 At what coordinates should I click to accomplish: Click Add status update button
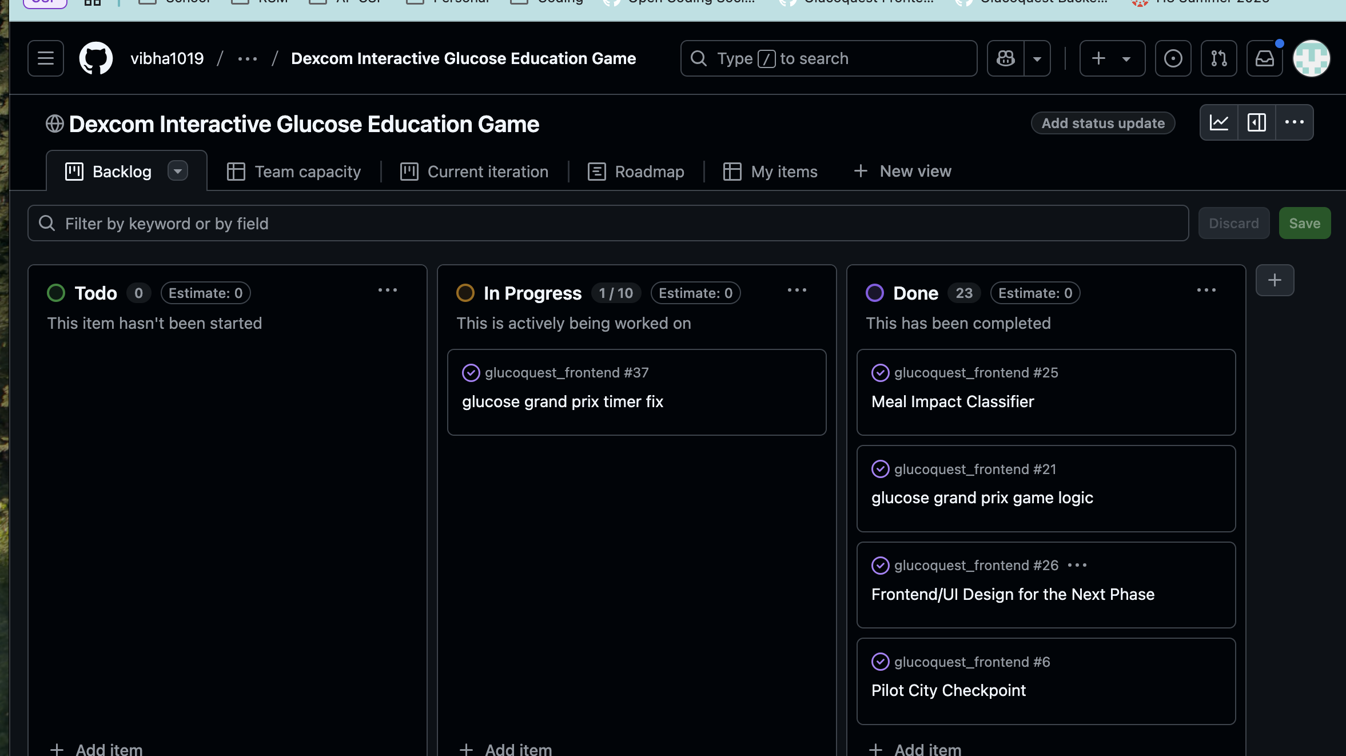(x=1103, y=123)
